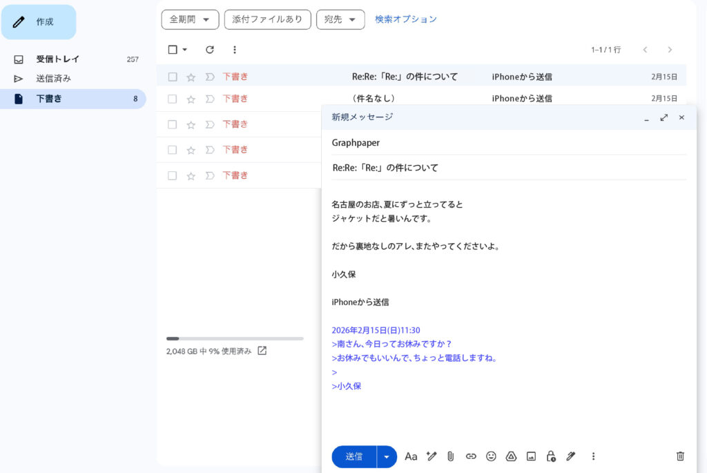Click the 作成 compose button
The height and width of the screenshot is (473, 707).
[39, 22]
